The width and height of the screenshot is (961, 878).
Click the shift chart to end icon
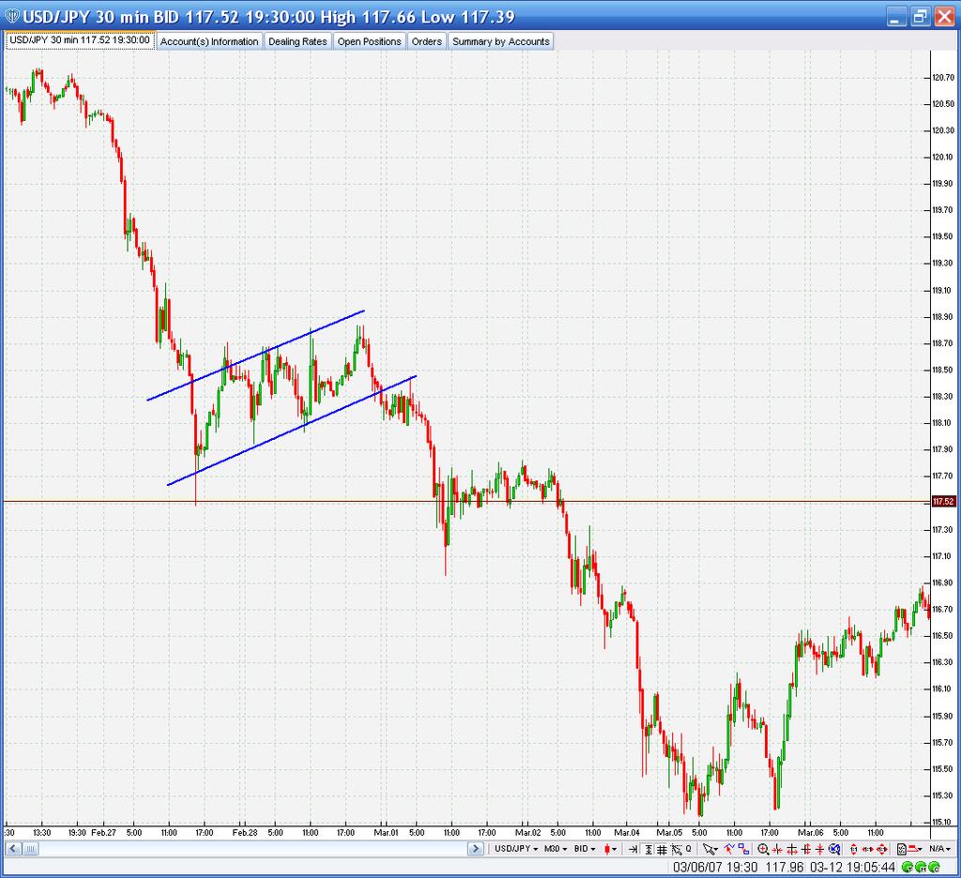pos(633,849)
